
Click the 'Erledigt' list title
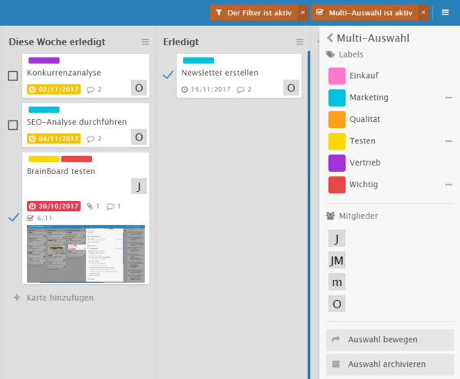point(181,42)
